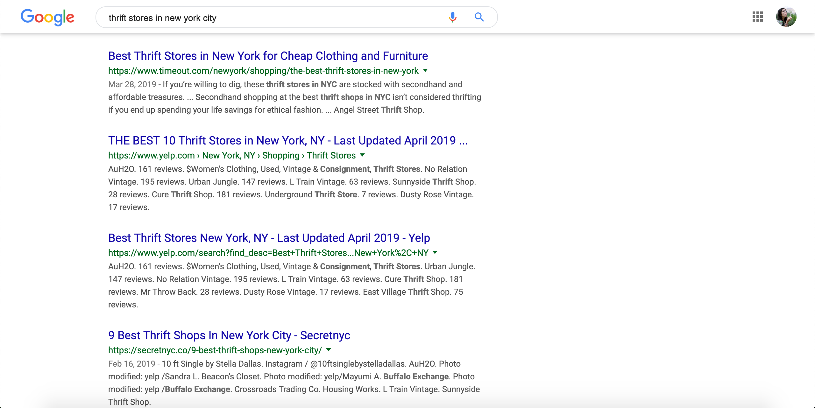Expand the dropdown arrow beside the timeout.com URL
The width and height of the screenshot is (815, 408).
(425, 70)
